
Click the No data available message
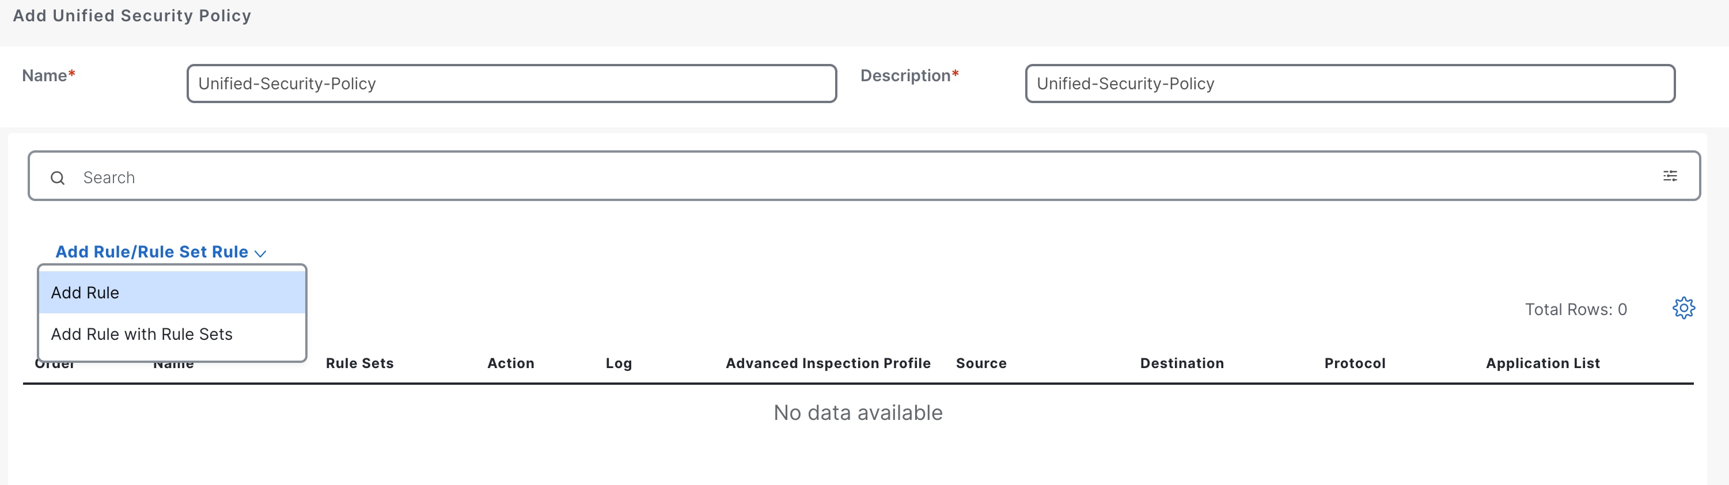coord(858,412)
